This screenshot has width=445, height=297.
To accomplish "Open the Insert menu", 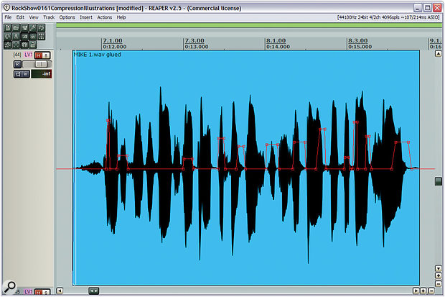I will pos(86,17).
